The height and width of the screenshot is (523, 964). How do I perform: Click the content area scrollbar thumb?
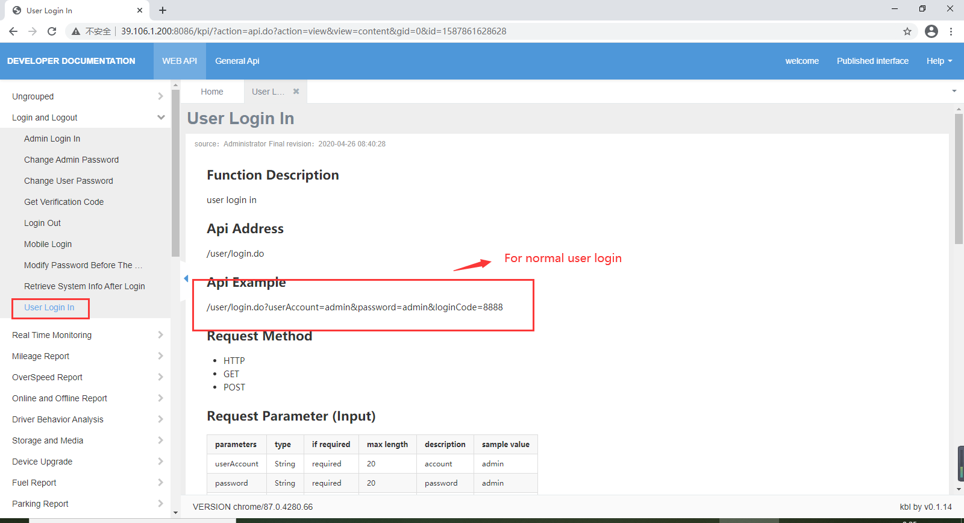click(959, 179)
